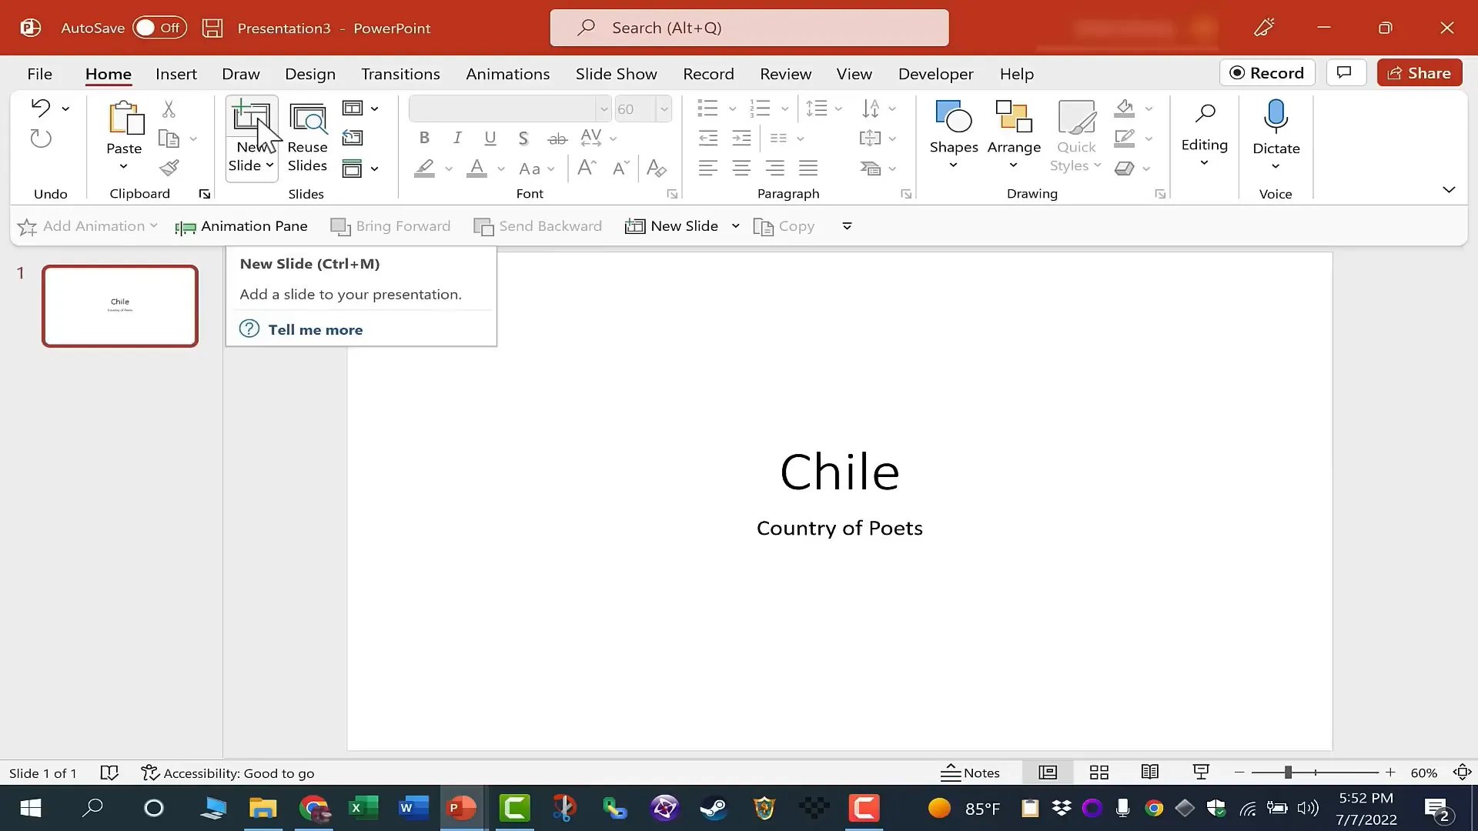Fit slide to current window
The height and width of the screenshot is (831, 1478).
tap(1462, 773)
